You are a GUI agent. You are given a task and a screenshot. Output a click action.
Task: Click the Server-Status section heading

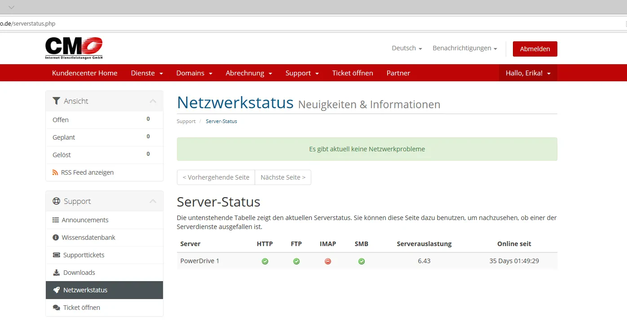[219, 202]
